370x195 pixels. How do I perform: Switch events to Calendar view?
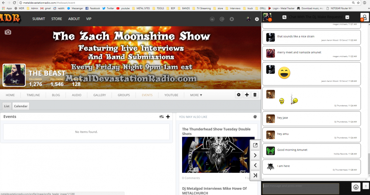21,106
